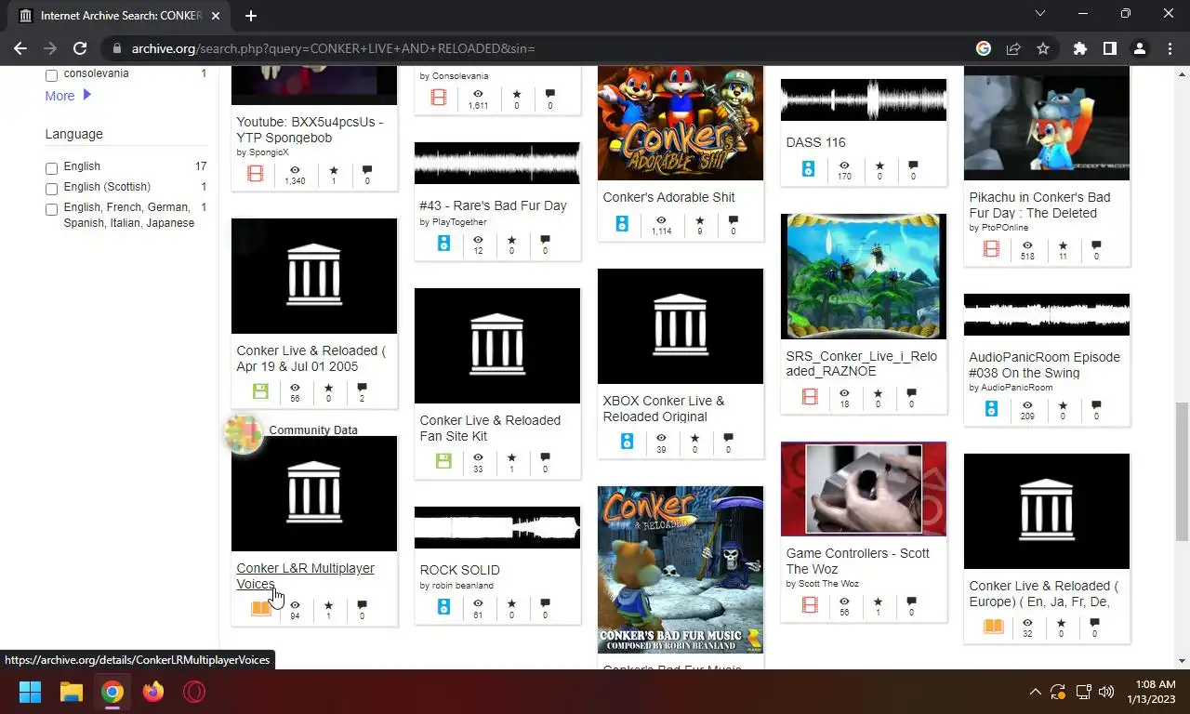Screen dimensions: 1190x714
Task: Click the book icon under Conker Live & Reloaded ( Europe)
Action: pos(993,627)
